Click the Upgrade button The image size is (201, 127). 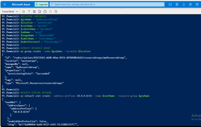[41, 4]
